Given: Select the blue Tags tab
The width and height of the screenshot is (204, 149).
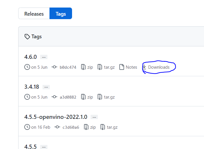Looking at the screenshot, I should click(x=61, y=13).
